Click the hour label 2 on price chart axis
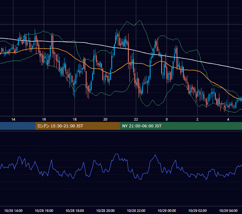This screenshot has height=214, width=242. [x=198, y=119]
